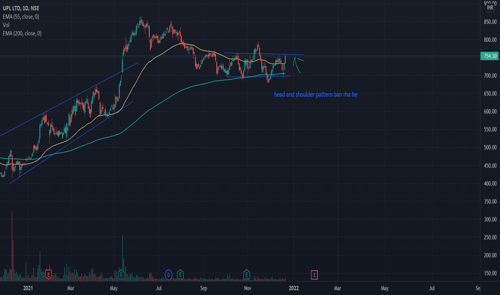The height and width of the screenshot is (295, 500).
Task: Click the 600.00 price axis label
Action: (490, 112)
